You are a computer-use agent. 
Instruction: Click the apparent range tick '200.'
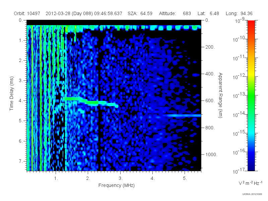[x=210, y=47]
